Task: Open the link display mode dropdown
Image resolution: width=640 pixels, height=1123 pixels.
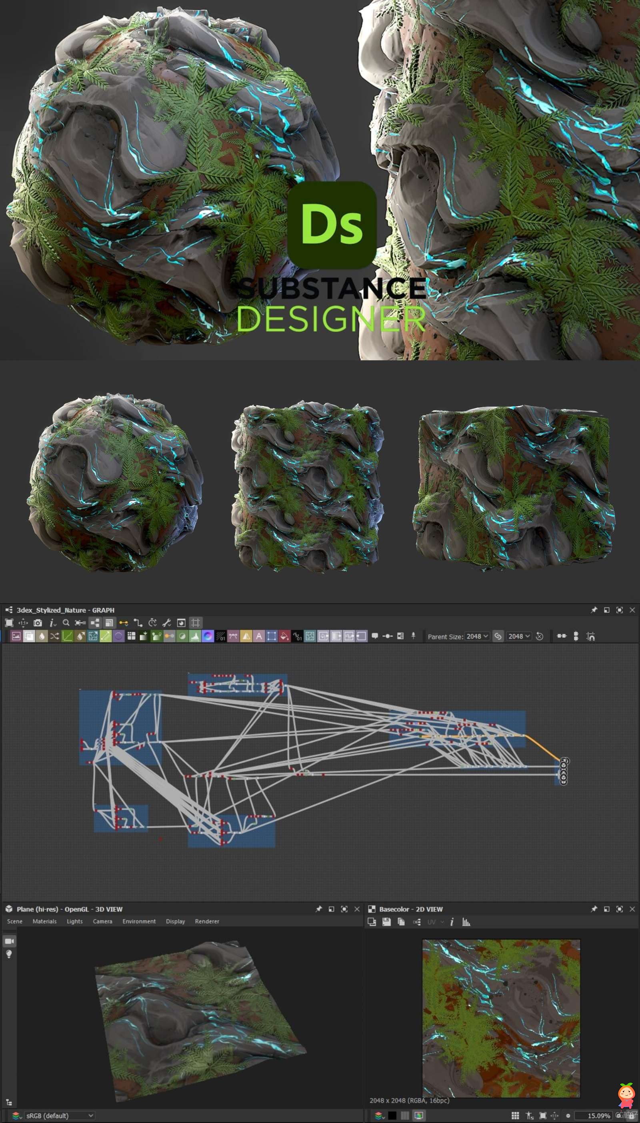Action: [x=124, y=623]
